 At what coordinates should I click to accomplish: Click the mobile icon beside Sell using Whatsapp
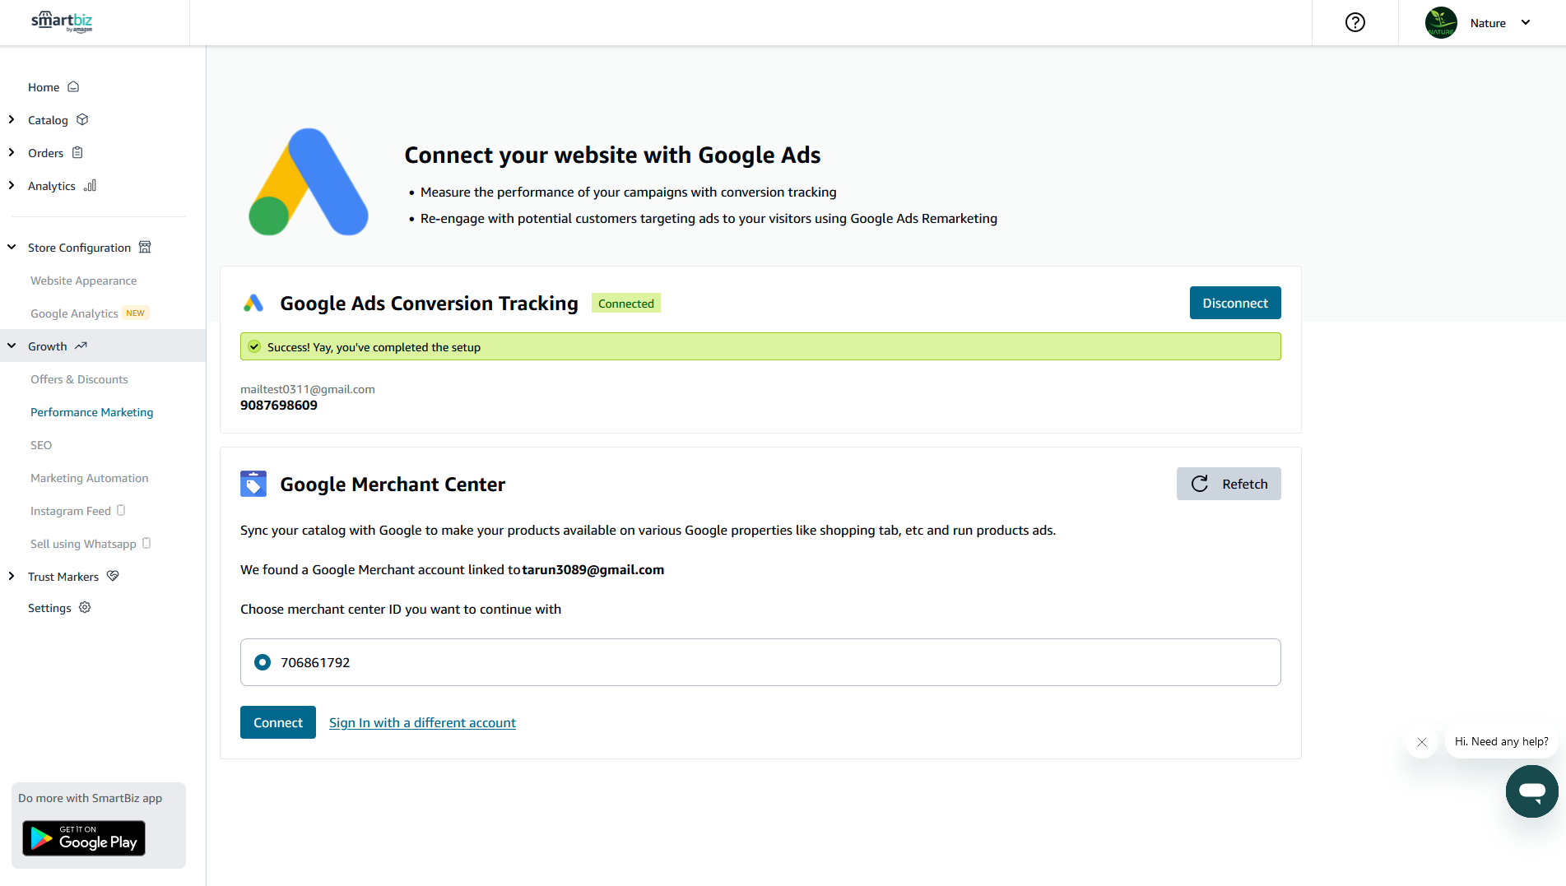(146, 543)
